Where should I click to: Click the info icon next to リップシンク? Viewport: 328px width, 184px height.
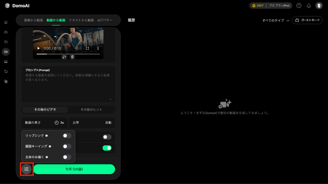[47, 136]
